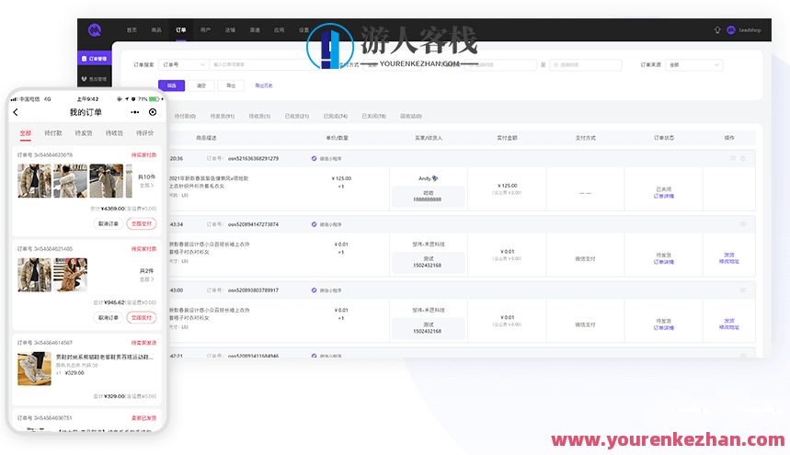Click the Leadshop account avatar icon
Viewport: 790px width, 455px height.
tap(731, 30)
